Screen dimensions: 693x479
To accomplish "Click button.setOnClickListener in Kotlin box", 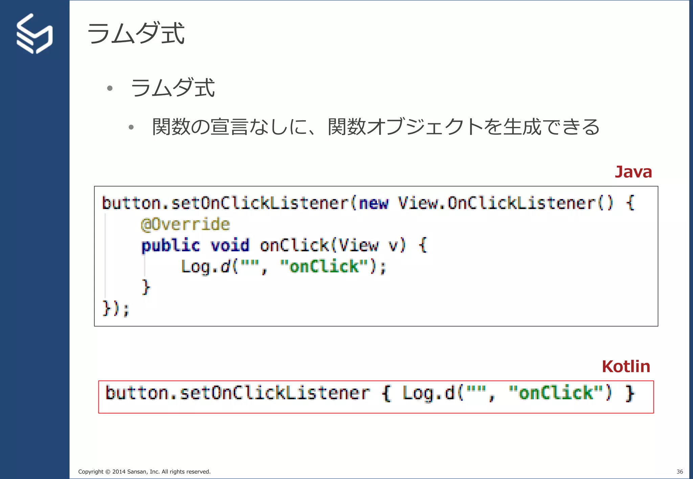I will pyautogui.click(x=237, y=394).
